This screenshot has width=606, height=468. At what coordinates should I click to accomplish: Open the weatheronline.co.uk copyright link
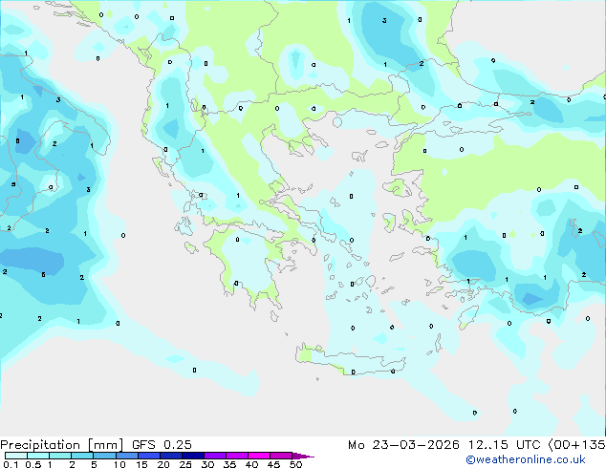tap(526, 459)
